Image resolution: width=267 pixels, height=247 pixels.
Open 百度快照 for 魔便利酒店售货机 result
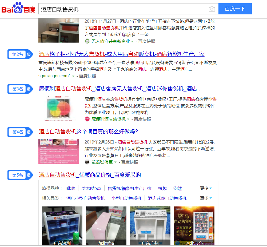tap(142, 119)
